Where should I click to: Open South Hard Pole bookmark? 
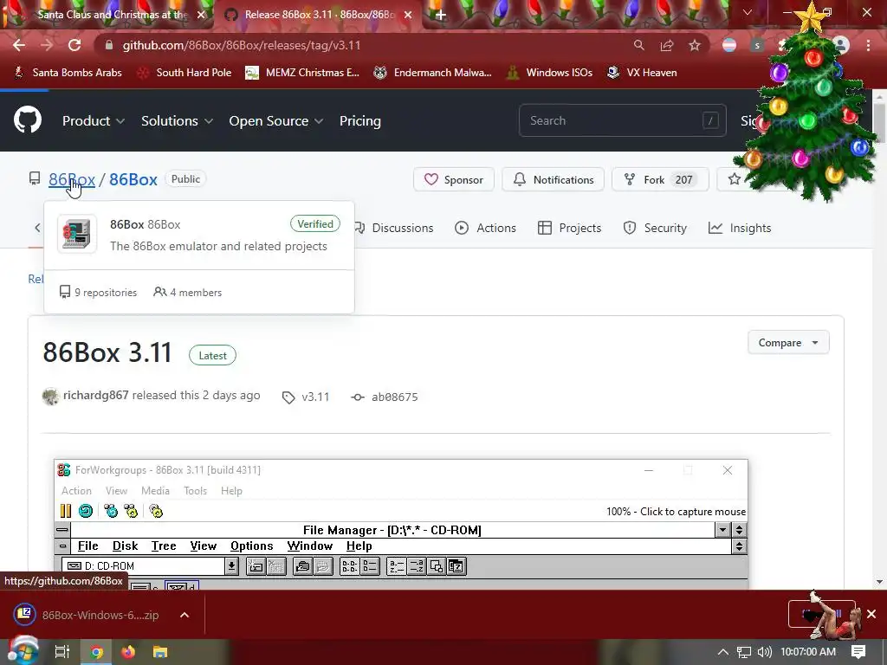click(x=185, y=73)
